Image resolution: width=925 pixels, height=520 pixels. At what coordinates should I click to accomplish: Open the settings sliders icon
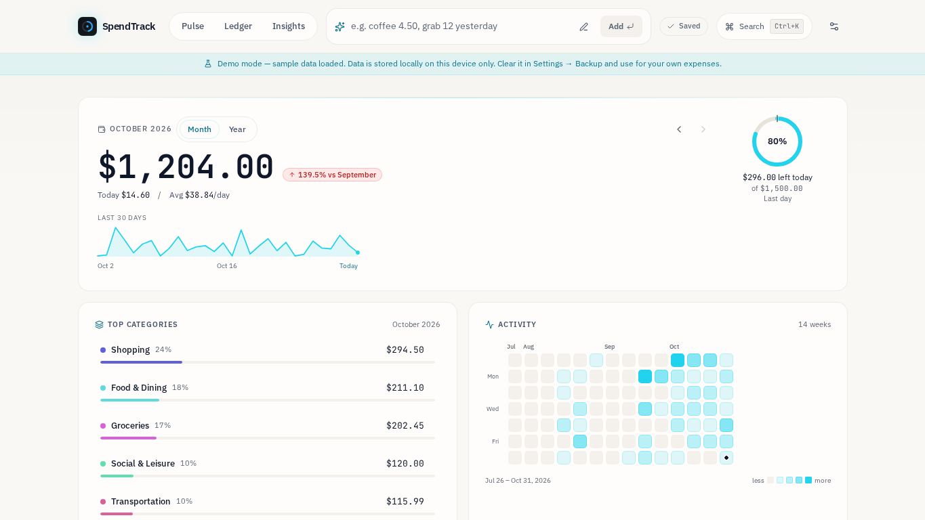coord(834,26)
